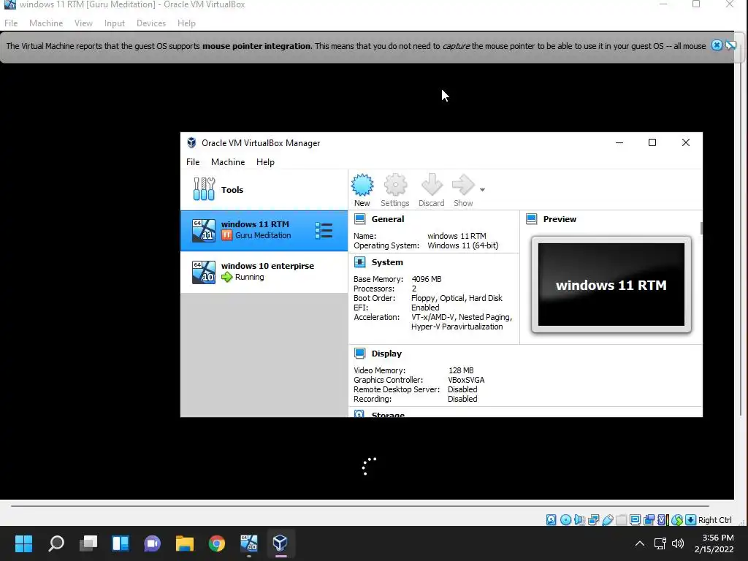This screenshot has width=748, height=561.
Task: Click the New virtual machine icon
Action: [x=362, y=185]
